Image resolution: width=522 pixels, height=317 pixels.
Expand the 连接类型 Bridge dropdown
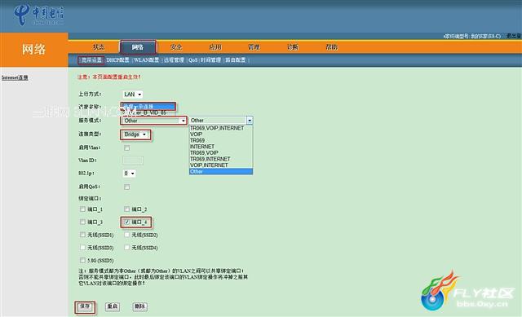[x=135, y=134]
